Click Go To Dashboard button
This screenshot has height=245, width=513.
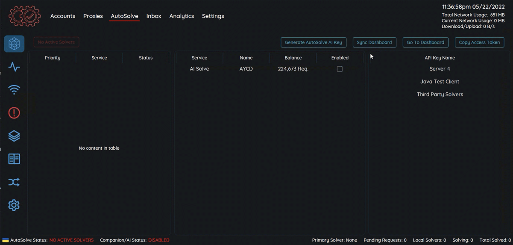425,42
